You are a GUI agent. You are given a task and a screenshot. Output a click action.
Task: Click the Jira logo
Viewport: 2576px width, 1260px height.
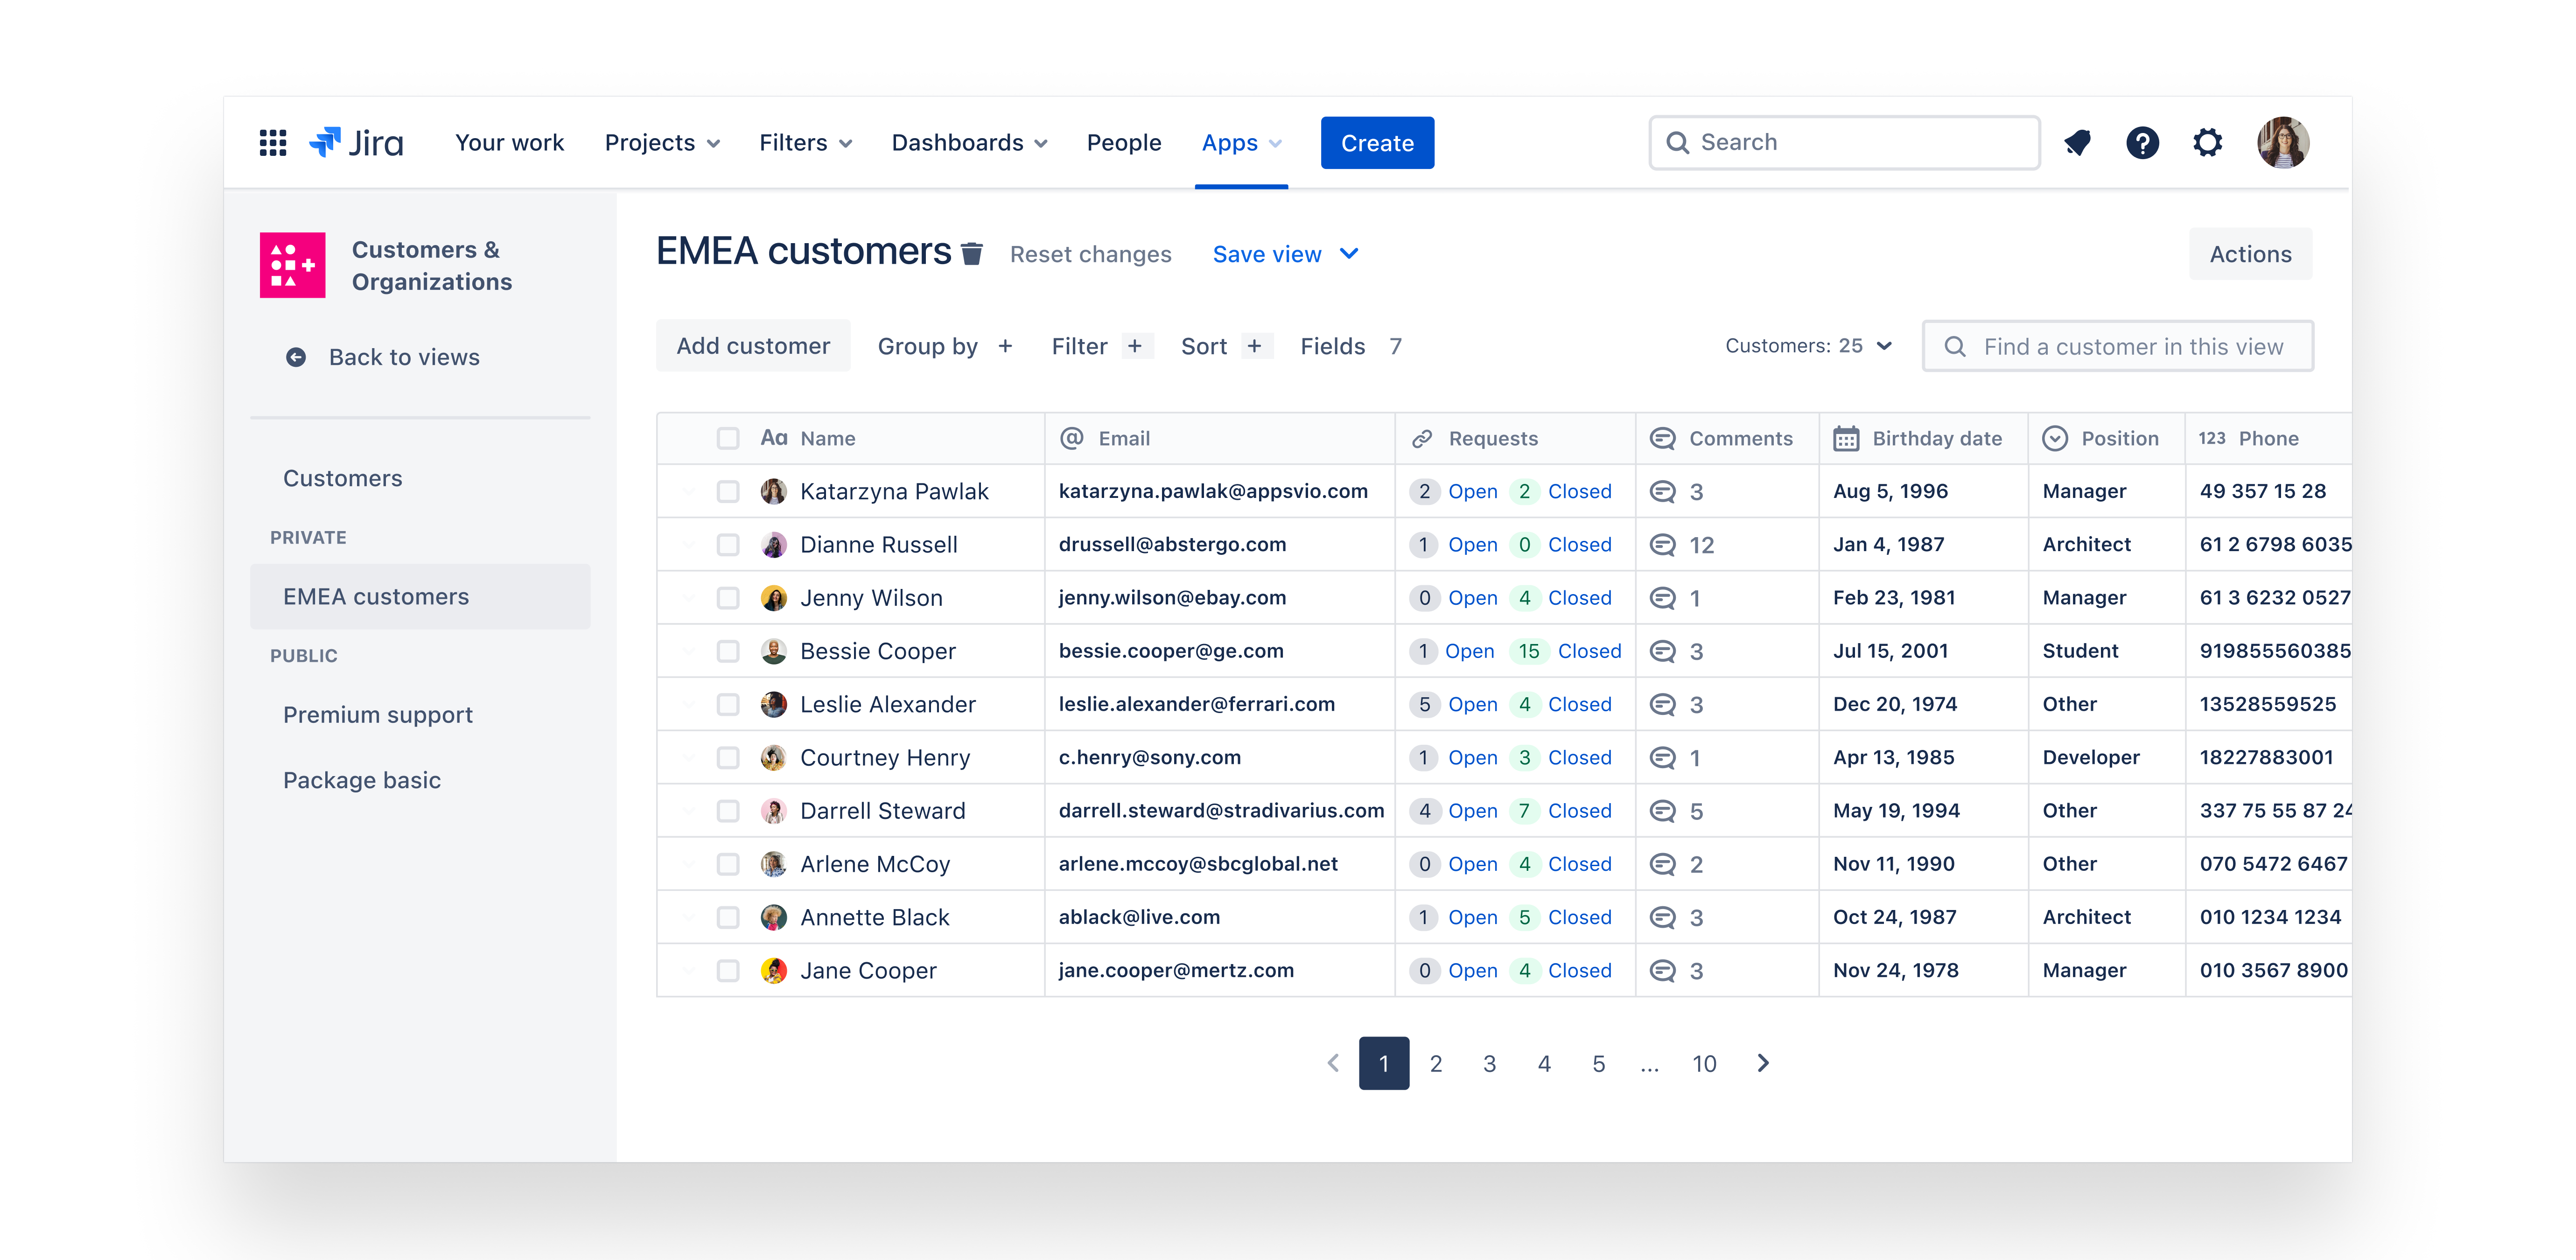(x=356, y=143)
